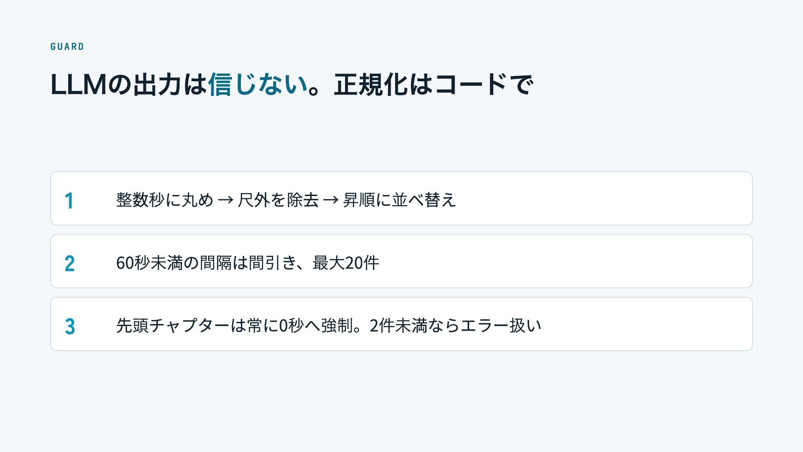Select the text 昇順に並べ替え
Viewport: 803px width, 452px height.
(399, 200)
